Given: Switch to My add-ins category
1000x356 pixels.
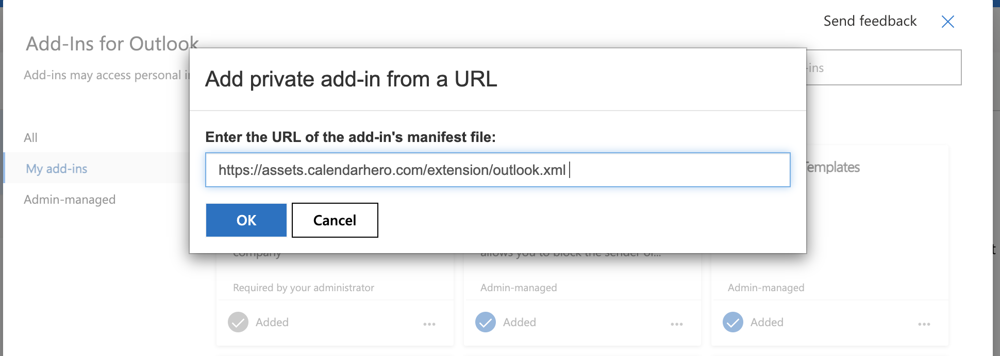Looking at the screenshot, I should click(x=57, y=169).
